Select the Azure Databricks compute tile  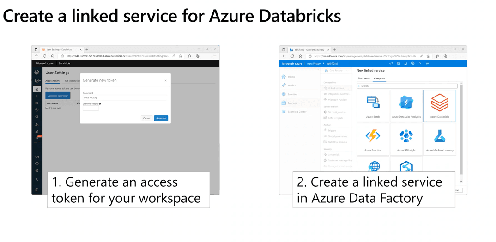click(440, 105)
